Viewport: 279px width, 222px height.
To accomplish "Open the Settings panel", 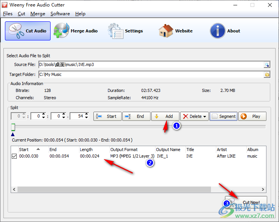I will point(125,31).
